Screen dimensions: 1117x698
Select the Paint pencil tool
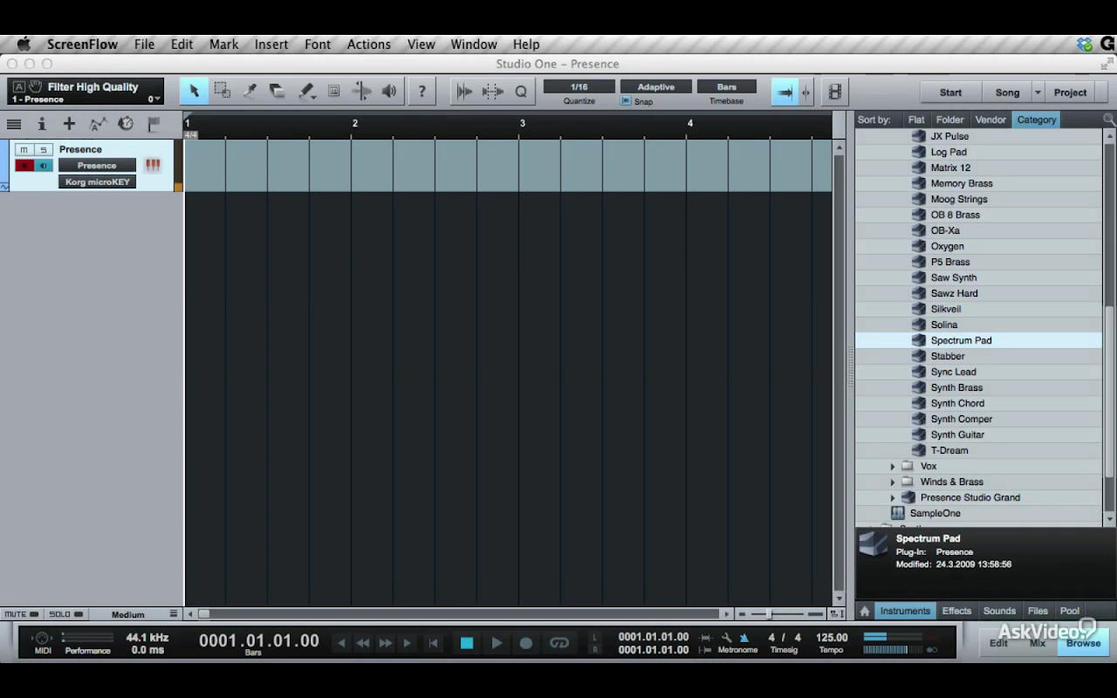pyautogui.click(x=306, y=91)
